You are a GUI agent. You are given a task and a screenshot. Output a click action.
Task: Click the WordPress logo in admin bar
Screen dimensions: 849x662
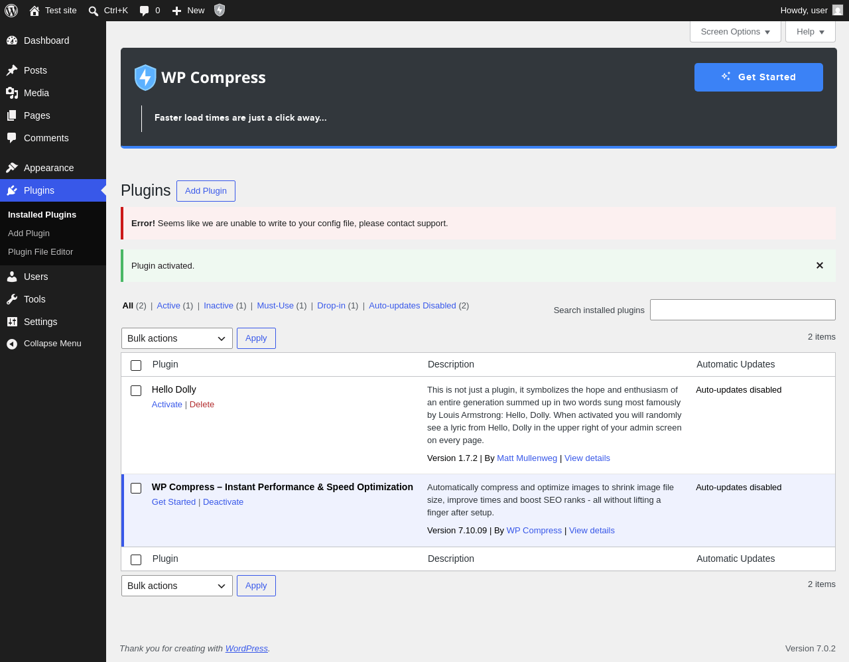(x=11, y=11)
